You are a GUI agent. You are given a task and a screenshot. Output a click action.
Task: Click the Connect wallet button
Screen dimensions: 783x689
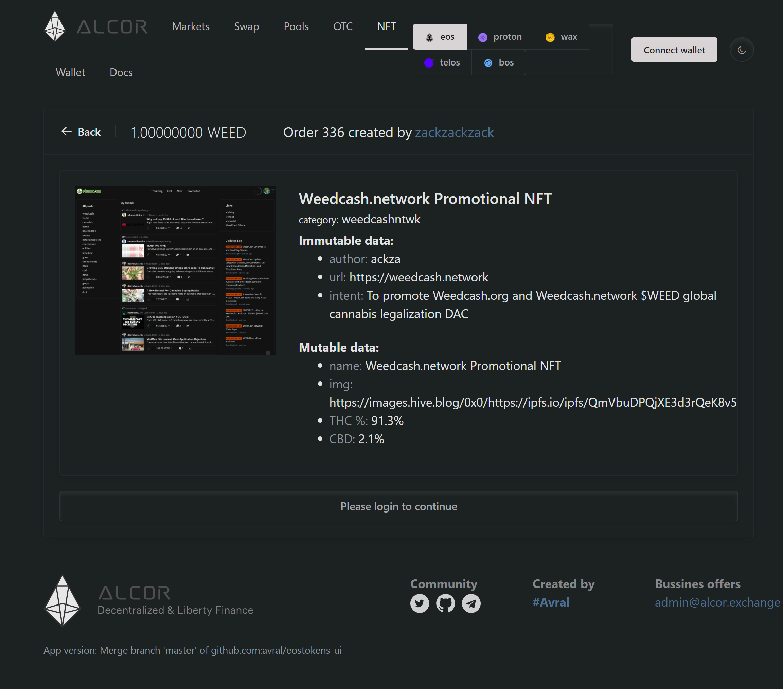pyautogui.click(x=674, y=50)
